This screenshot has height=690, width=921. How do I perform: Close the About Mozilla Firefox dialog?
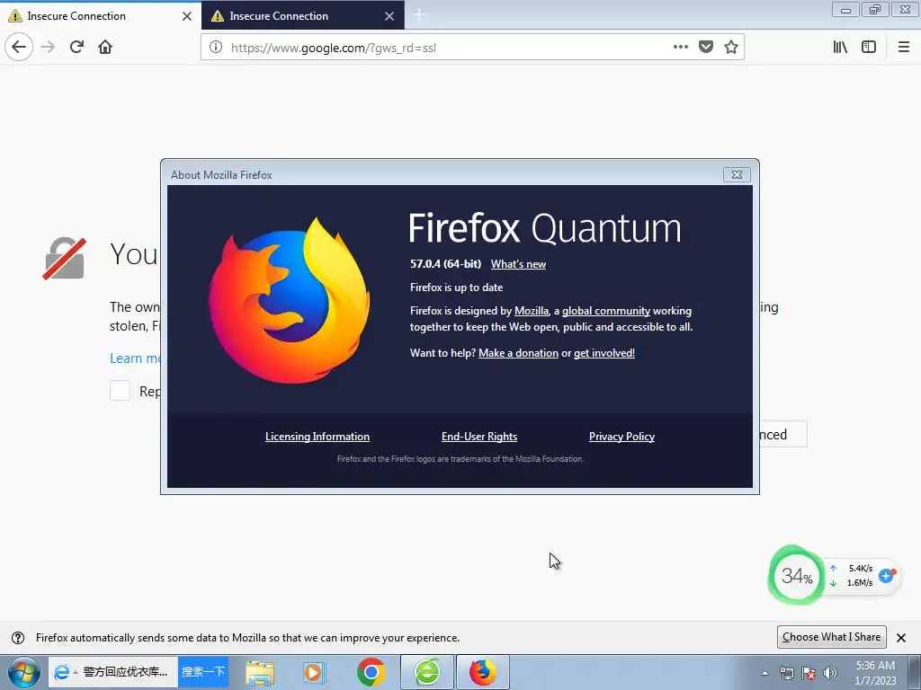737,175
